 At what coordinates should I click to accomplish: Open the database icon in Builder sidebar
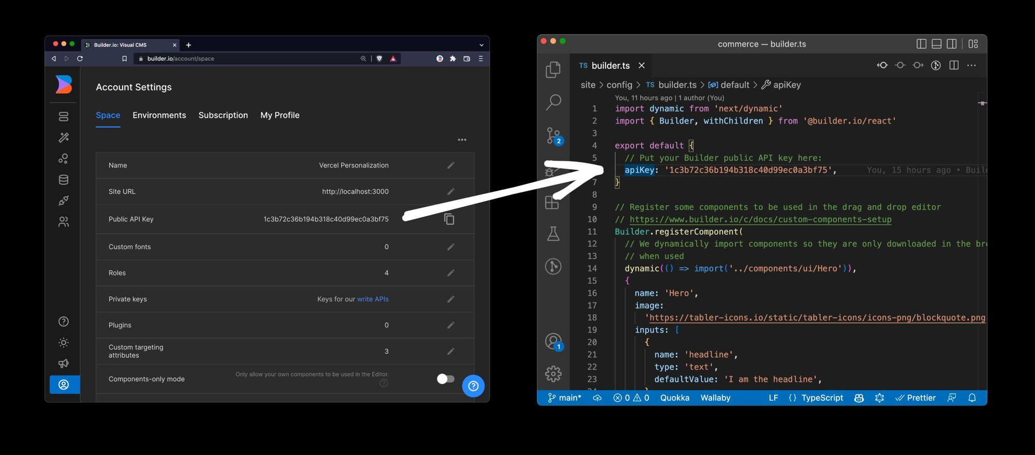(64, 180)
